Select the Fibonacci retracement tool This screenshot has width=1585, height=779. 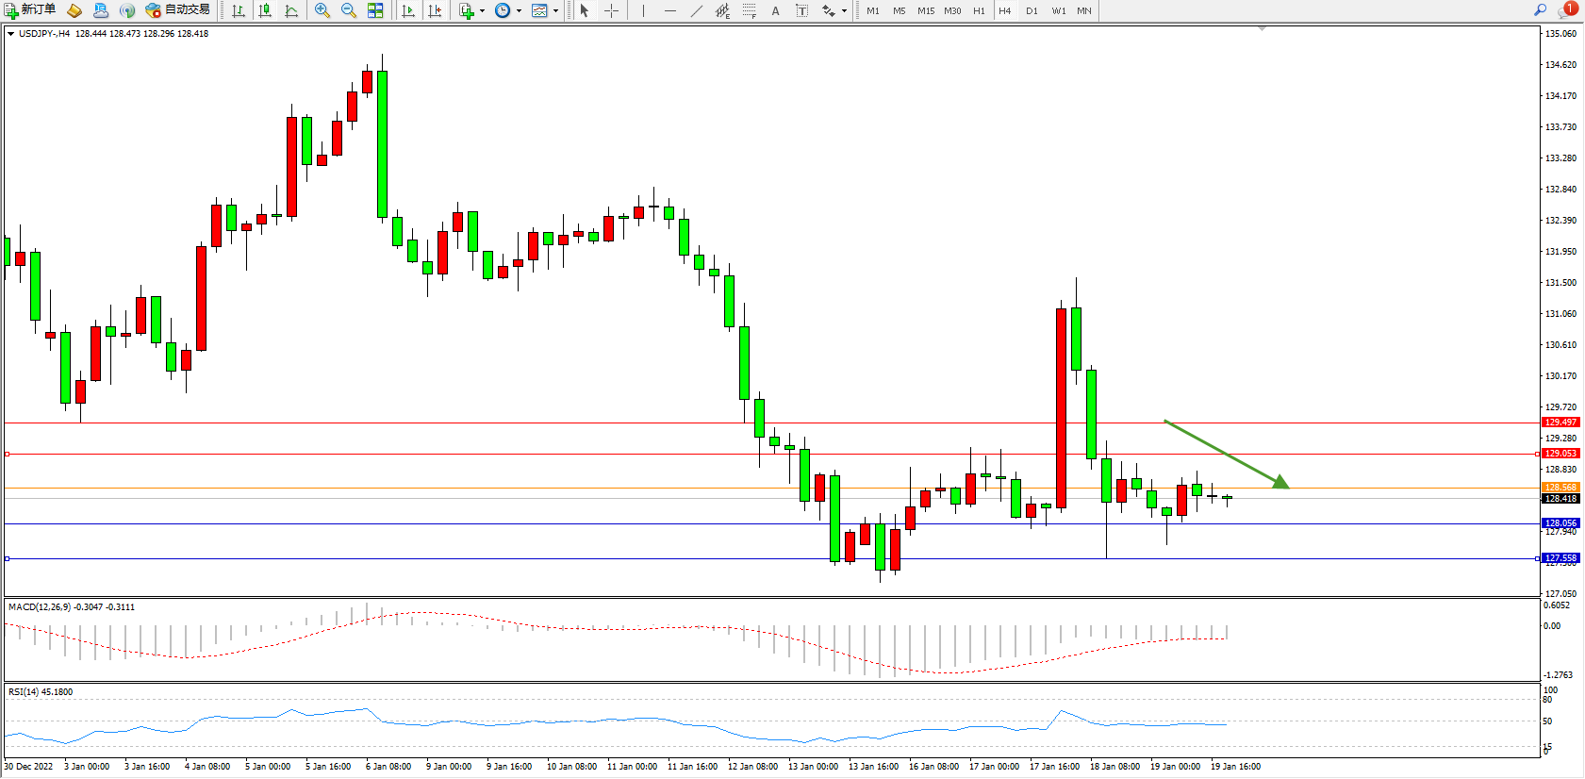click(749, 10)
